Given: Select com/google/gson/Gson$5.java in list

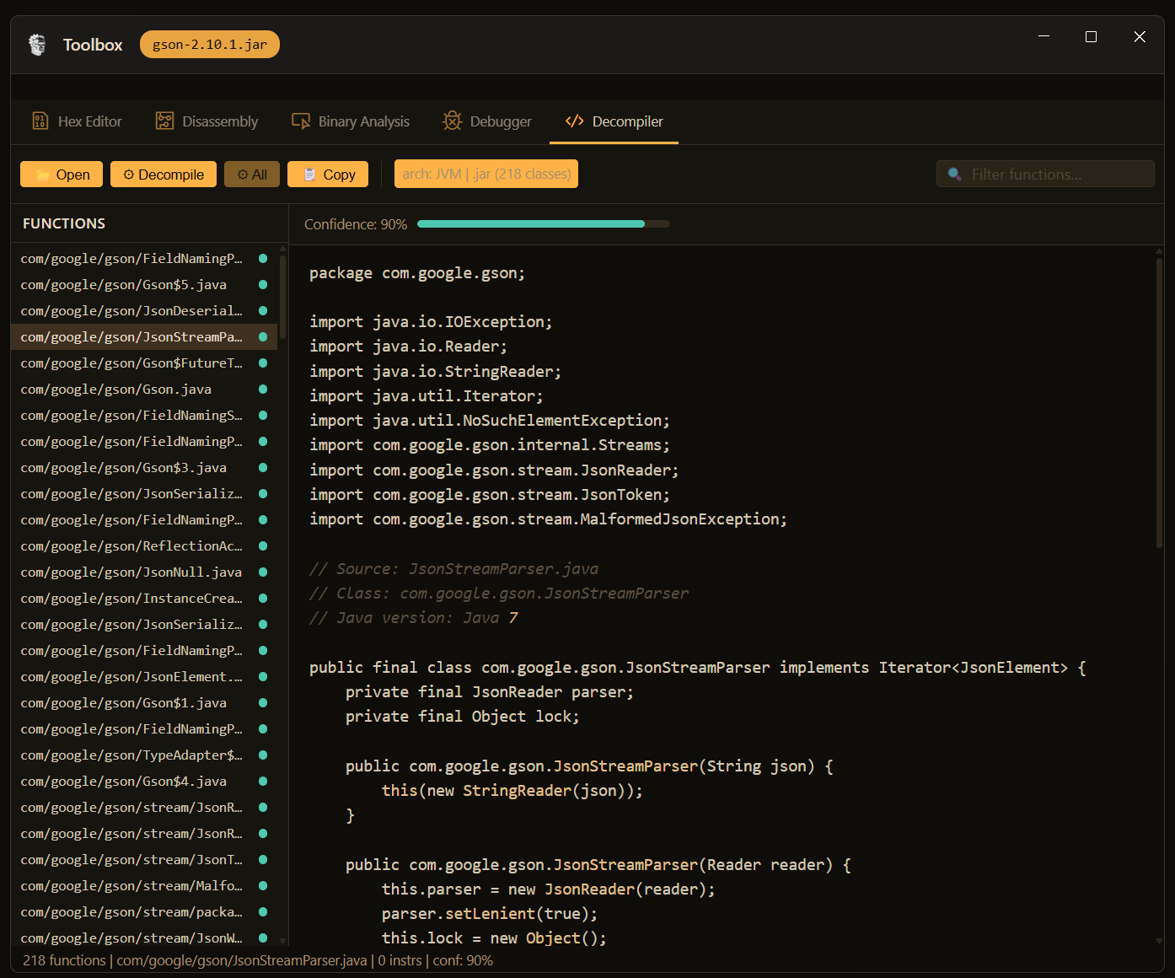Looking at the screenshot, I should [x=144, y=285].
